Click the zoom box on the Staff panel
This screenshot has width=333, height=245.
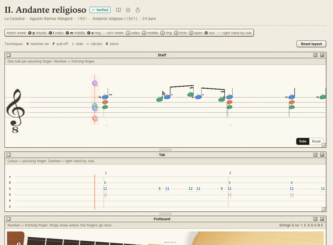coord(316,55)
